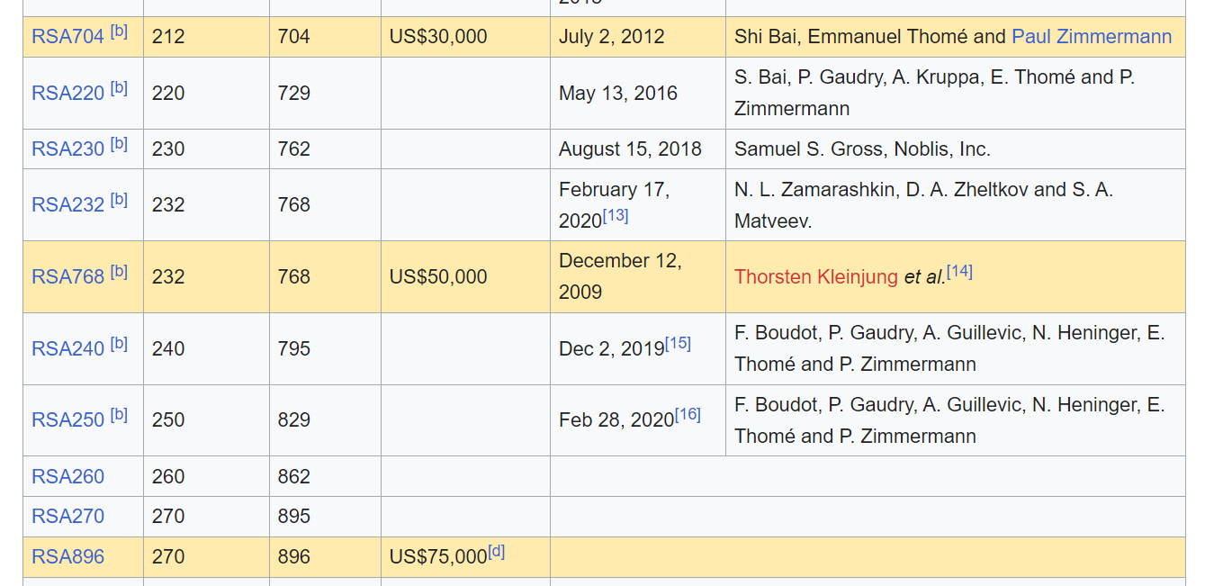Open reference 16 beside Feb 28, 2020
Viewport: 1223px width, 586px height.
(688, 415)
